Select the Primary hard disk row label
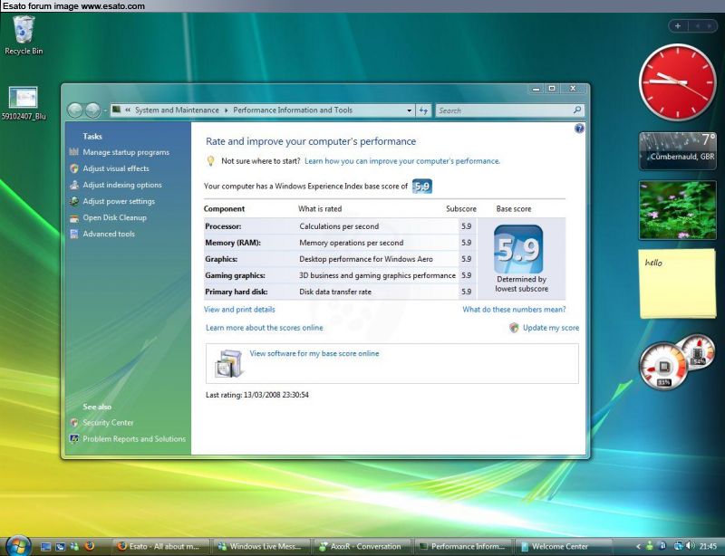Image resolution: width=725 pixels, height=556 pixels. 237,292
